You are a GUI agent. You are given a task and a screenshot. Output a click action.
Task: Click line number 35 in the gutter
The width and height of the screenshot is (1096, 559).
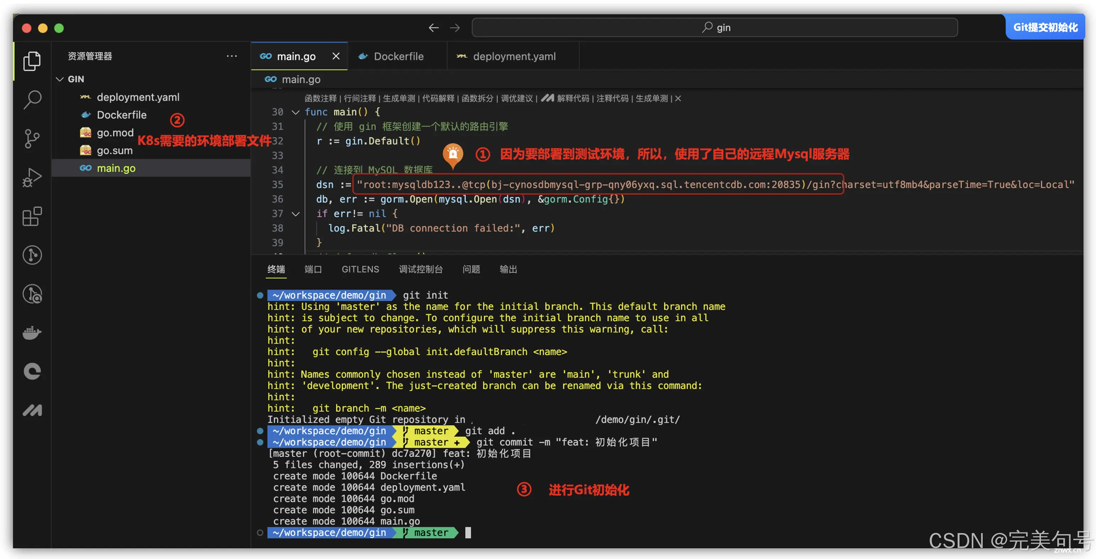point(278,184)
